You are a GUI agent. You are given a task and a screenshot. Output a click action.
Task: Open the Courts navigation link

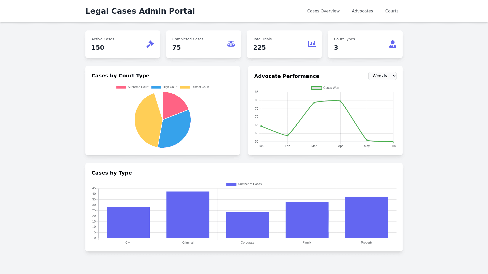tap(392, 11)
